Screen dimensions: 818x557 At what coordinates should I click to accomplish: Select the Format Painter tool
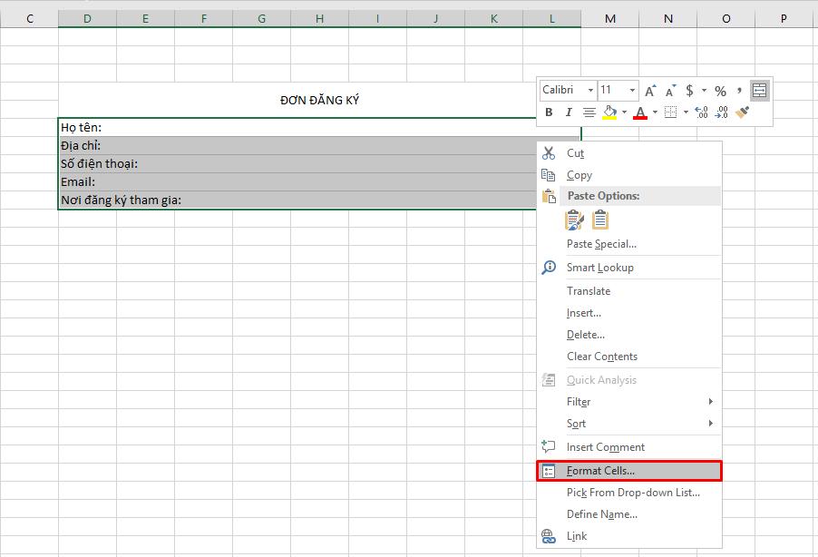pos(744,112)
